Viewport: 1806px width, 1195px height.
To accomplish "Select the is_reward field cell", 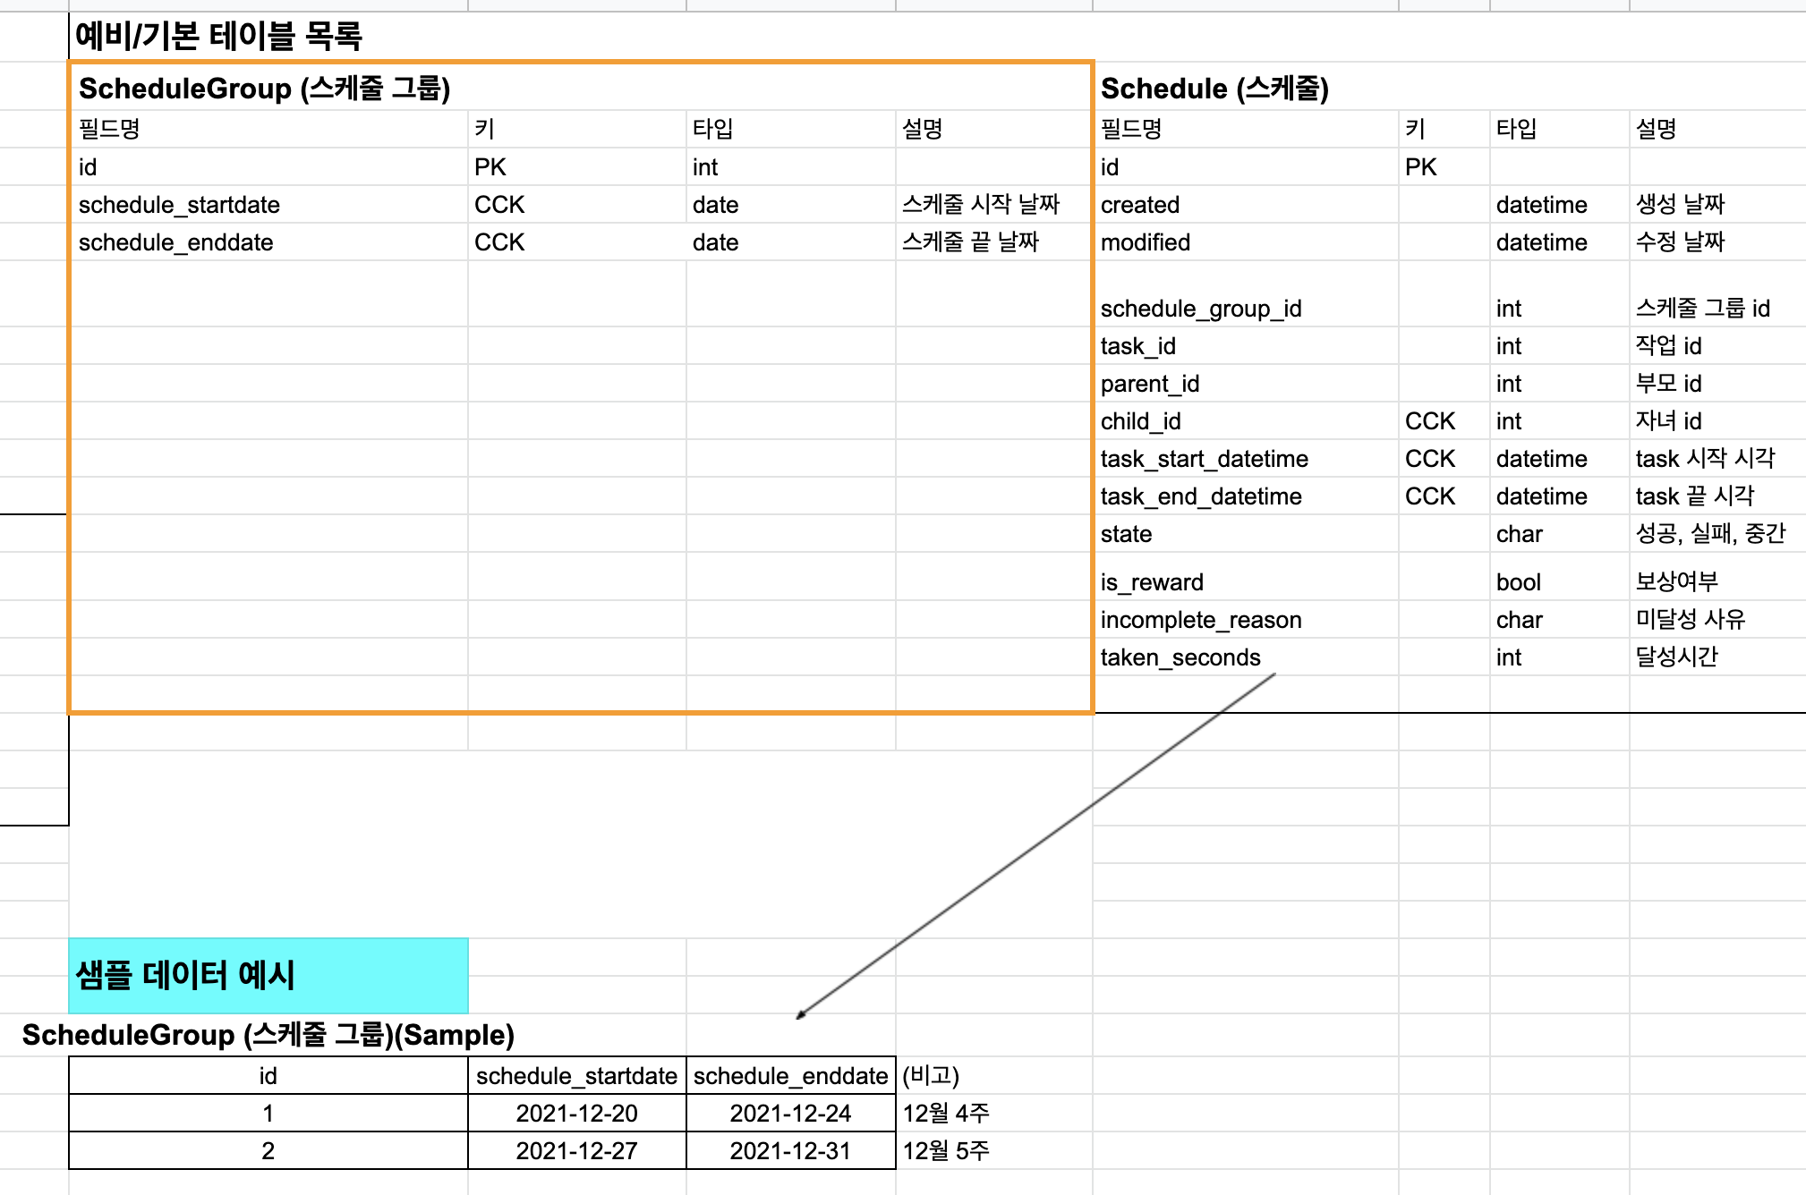I will 1152,582.
